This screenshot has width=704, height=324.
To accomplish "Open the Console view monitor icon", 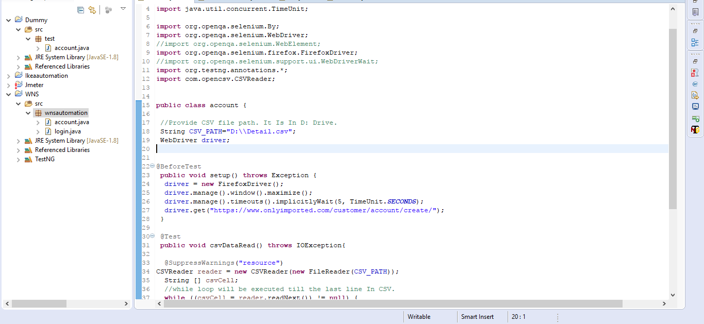I will [695, 106].
